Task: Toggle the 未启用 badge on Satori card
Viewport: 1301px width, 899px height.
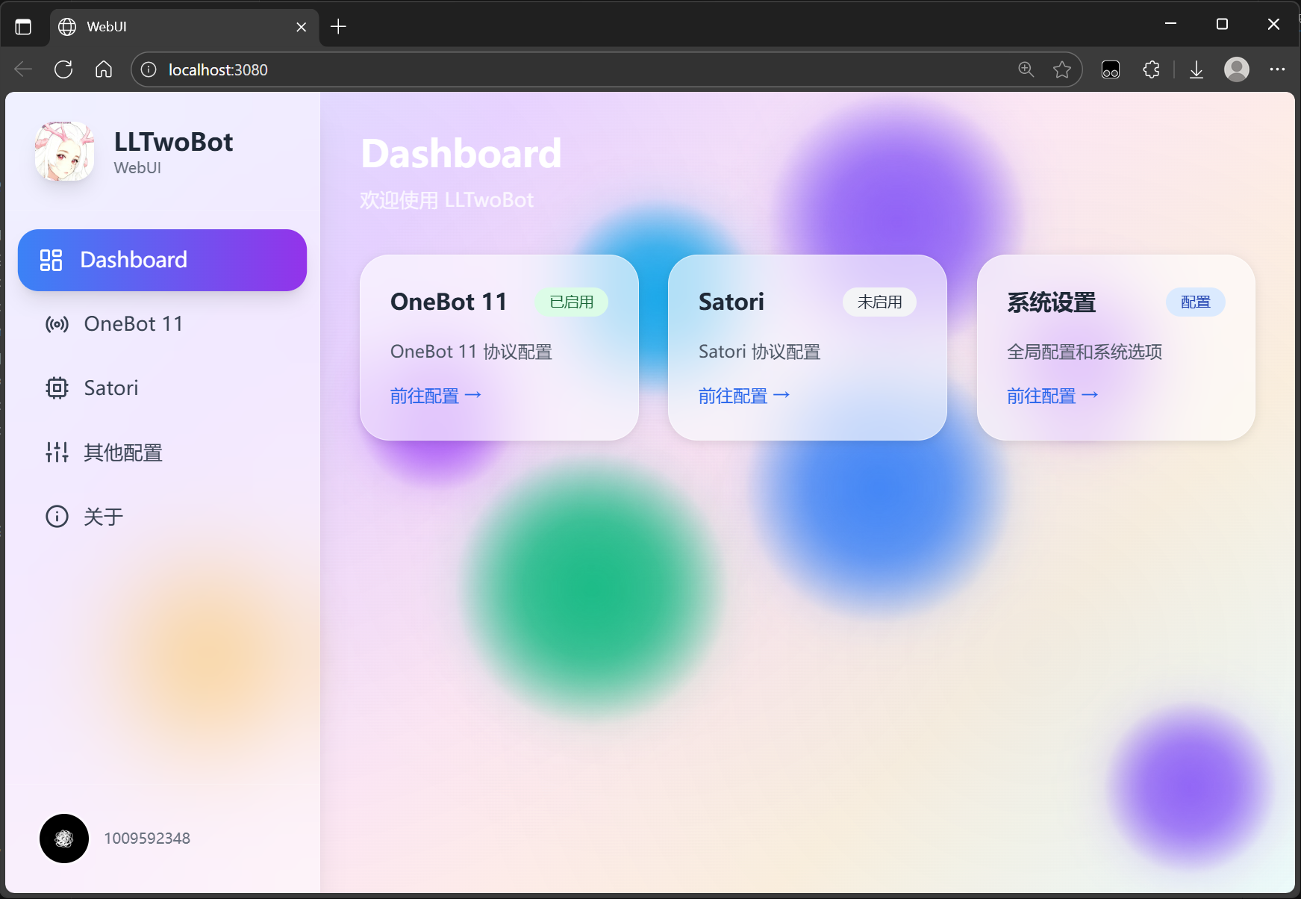Action: click(879, 302)
